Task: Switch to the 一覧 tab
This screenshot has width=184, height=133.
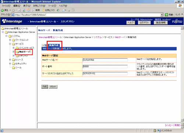Action: click(44, 45)
